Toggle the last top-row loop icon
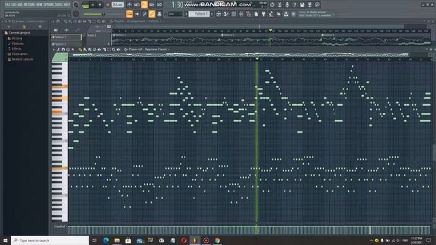436x245 pixels. 159,5
